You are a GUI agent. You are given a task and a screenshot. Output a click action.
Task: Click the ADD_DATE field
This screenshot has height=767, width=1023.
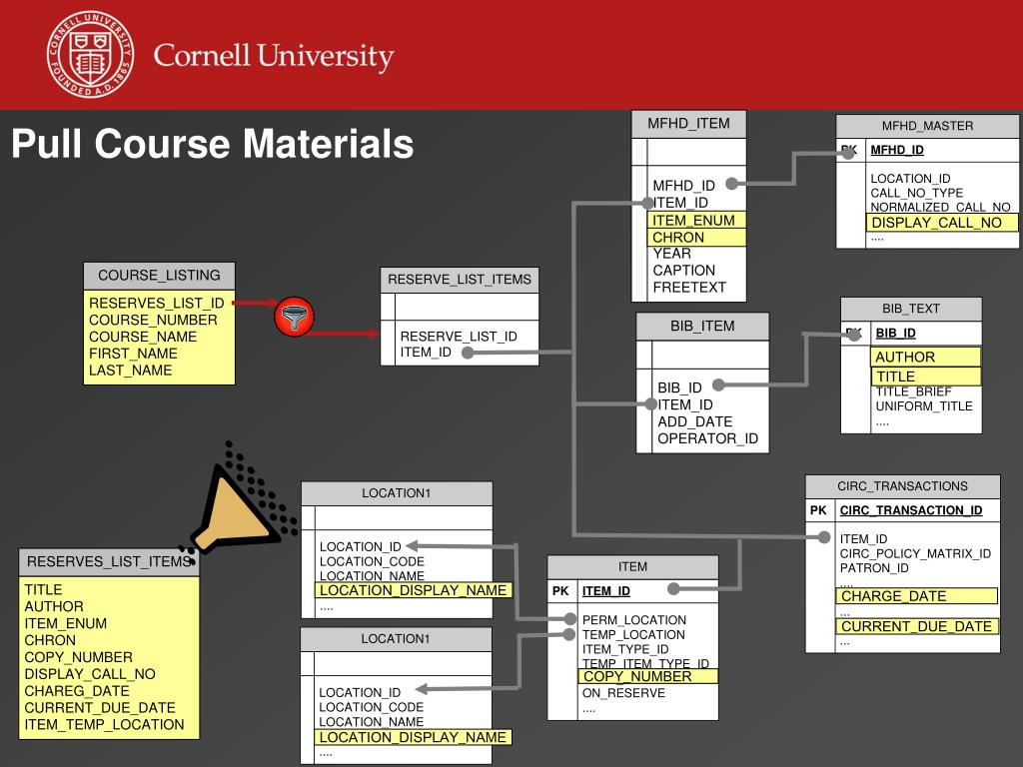pyautogui.click(x=695, y=422)
